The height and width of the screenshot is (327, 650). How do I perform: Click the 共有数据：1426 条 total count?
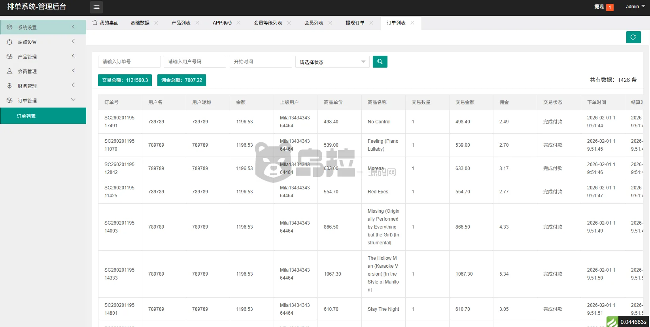(x=613, y=80)
